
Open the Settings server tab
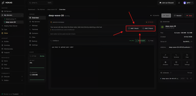[x=37, y=45]
